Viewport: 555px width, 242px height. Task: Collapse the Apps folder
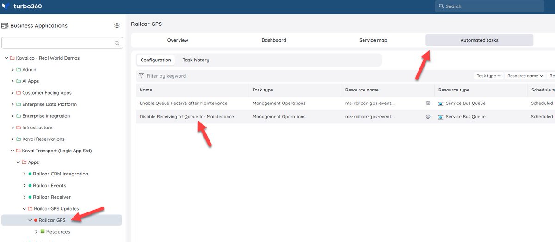[18, 163]
